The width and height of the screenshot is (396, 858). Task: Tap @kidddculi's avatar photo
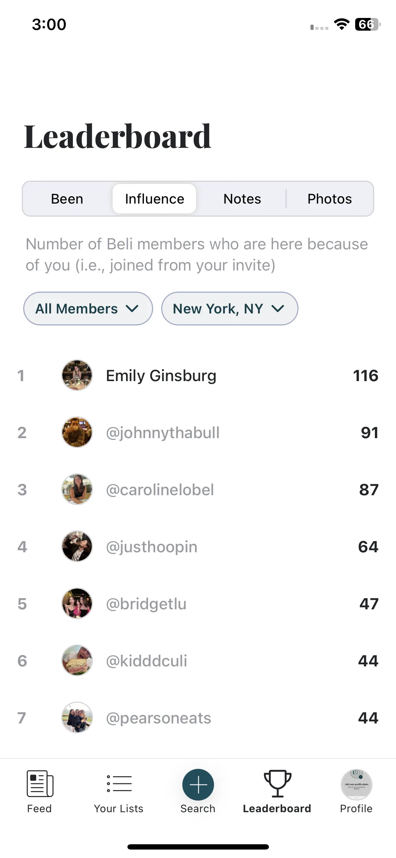tap(77, 660)
